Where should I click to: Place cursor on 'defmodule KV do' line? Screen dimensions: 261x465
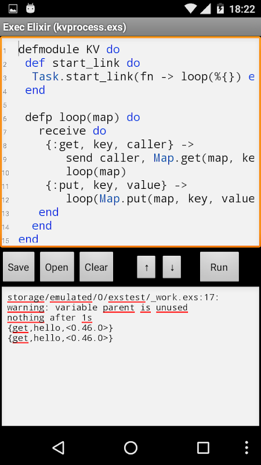coord(69,49)
